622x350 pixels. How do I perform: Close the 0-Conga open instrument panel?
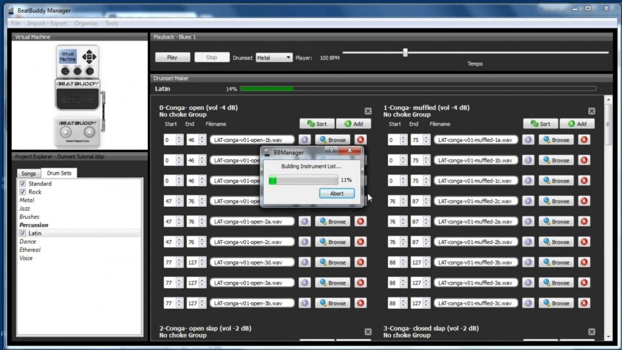368,111
